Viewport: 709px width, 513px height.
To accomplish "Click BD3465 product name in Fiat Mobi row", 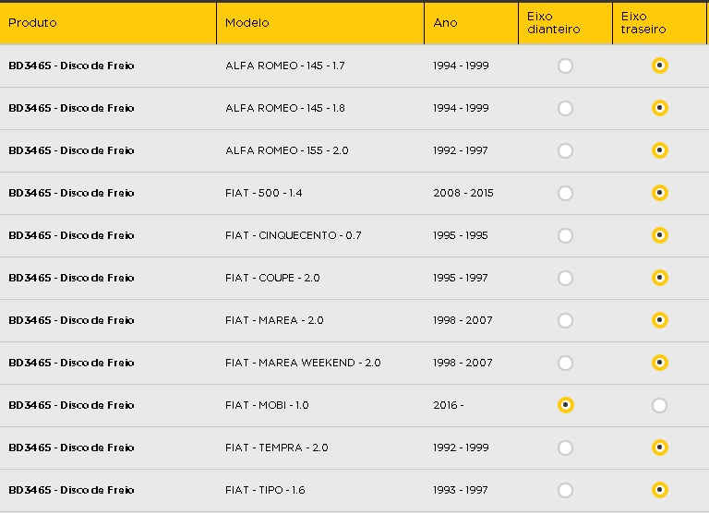I will pos(71,405).
